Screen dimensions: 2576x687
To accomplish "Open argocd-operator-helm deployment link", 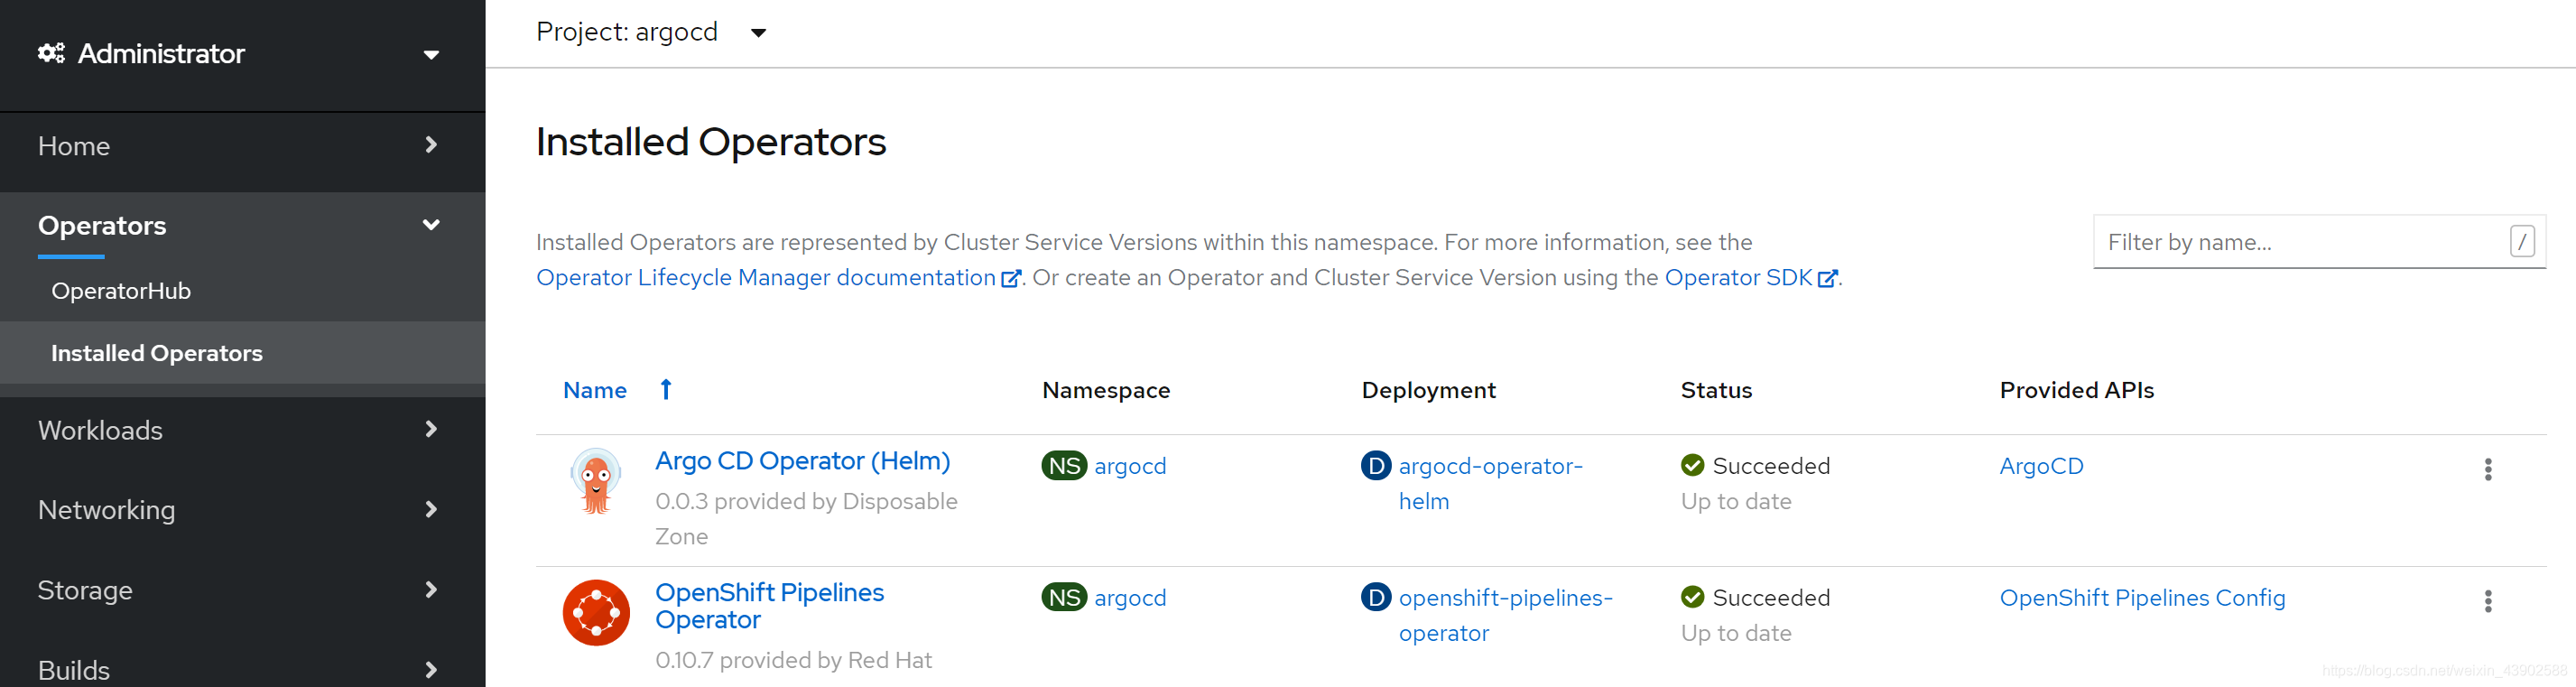I will pyautogui.click(x=1490, y=483).
